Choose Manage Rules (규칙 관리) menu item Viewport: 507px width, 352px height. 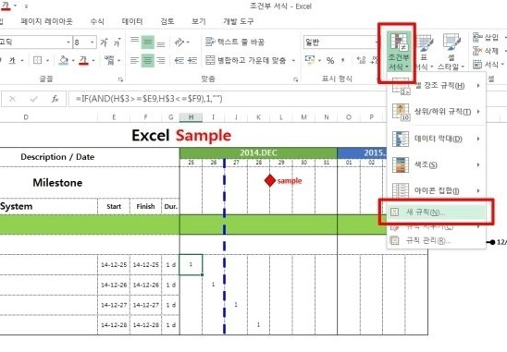436,240
